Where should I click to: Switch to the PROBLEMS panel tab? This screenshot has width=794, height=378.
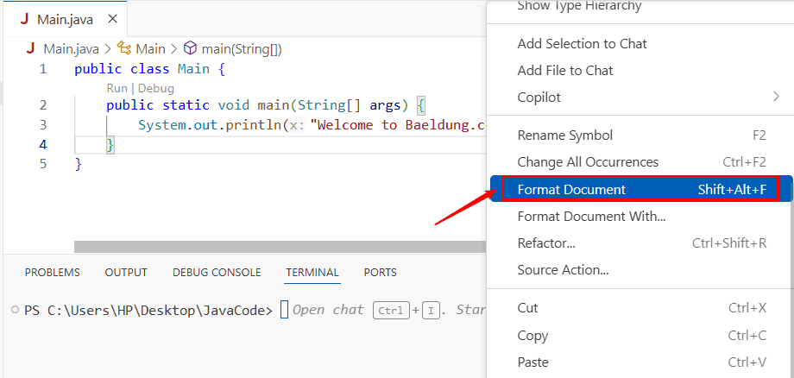click(52, 272)
